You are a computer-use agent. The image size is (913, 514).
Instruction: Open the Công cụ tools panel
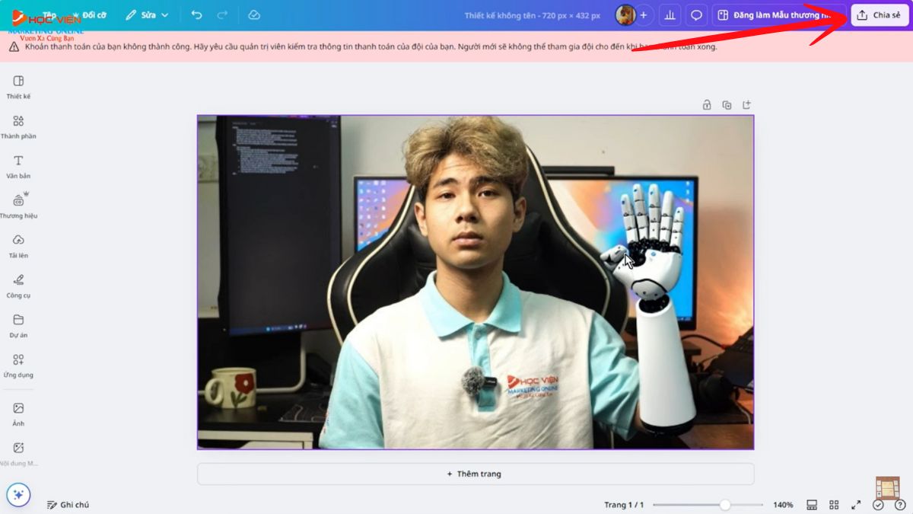18,284
